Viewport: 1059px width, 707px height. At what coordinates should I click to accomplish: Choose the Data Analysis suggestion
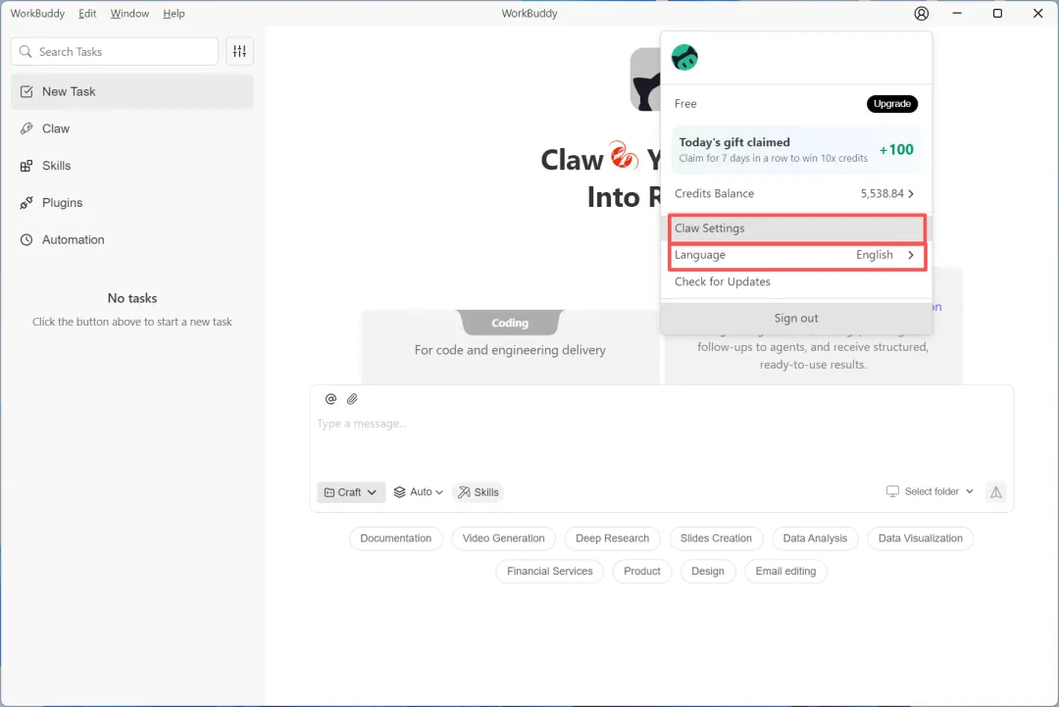[815, 538]
